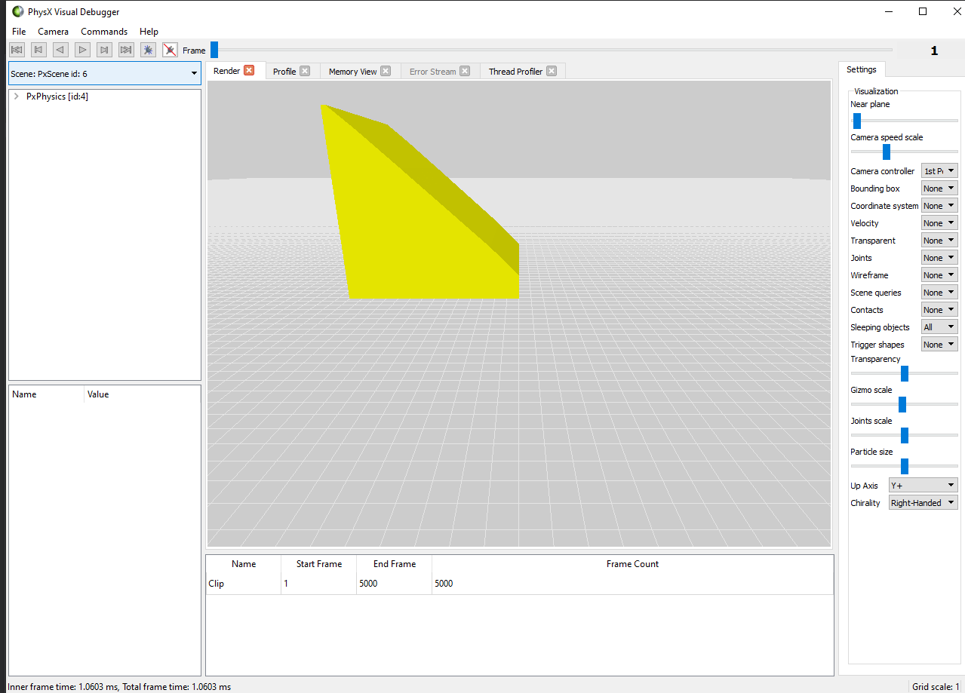Change the Up Axis dropdown value
The height and width of the screenshot is (693, 965).
tap(922, 484)
